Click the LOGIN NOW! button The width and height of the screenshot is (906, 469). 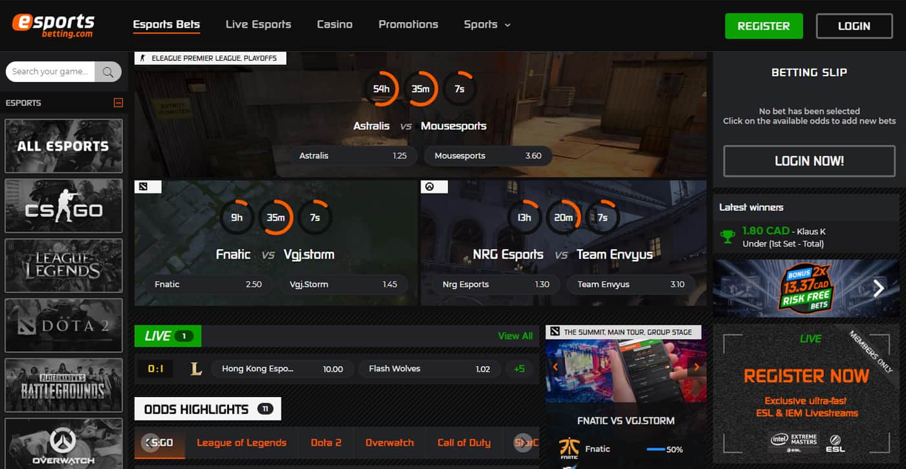tap(809, 161)
